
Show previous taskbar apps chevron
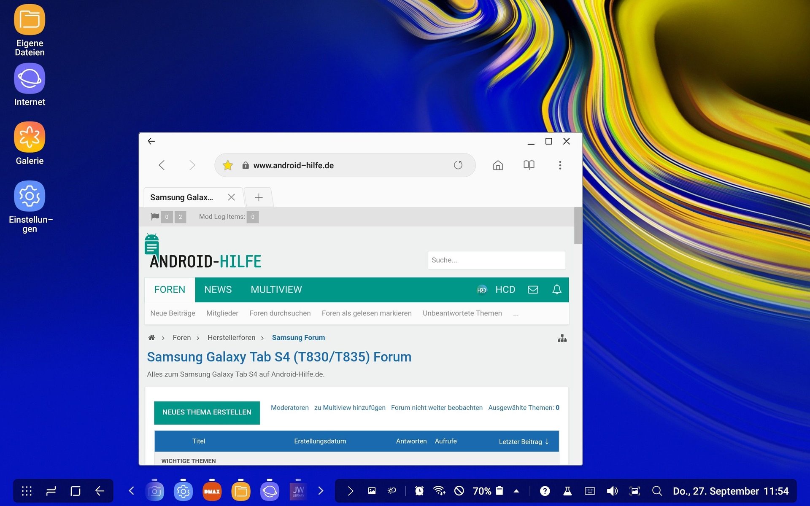131,491
